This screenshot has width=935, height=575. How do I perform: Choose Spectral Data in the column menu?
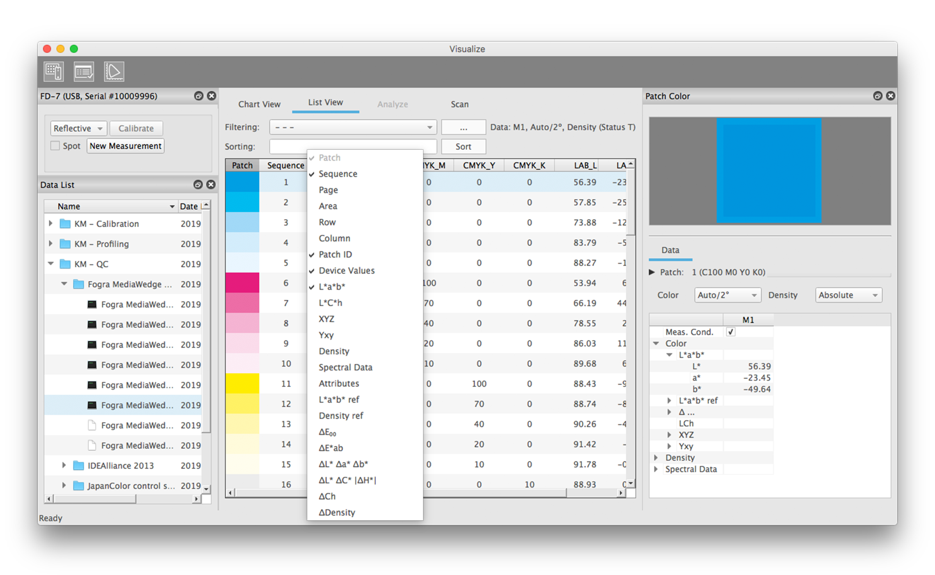click(x=345, y=367)
